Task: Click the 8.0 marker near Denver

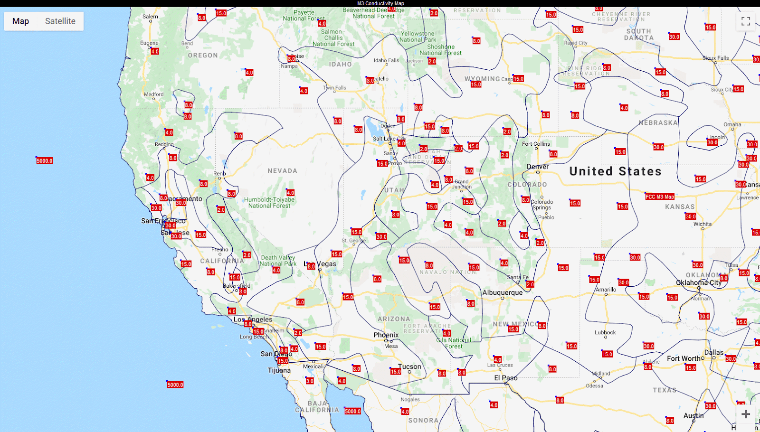Action: (x=552, y=154)
